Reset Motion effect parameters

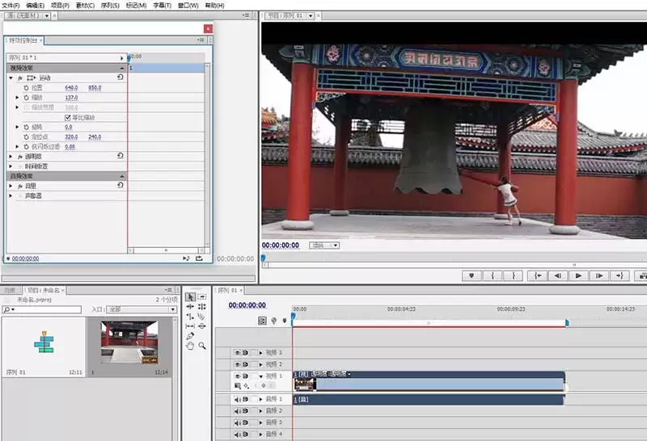120,77
